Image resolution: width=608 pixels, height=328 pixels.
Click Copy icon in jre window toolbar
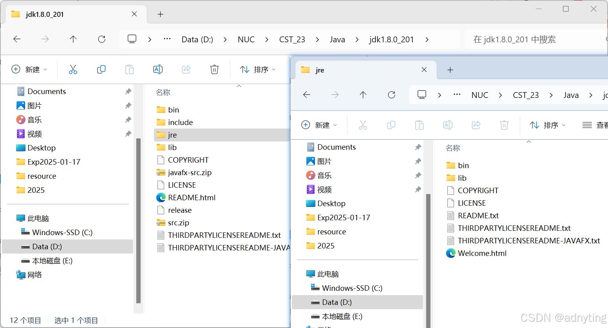[x=391, y=125]
